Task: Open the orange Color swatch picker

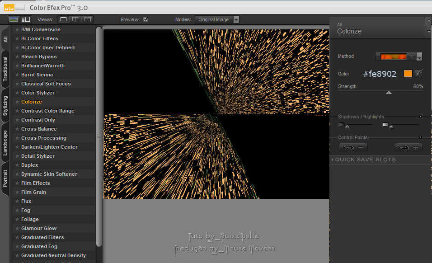Action: point(408,74)
